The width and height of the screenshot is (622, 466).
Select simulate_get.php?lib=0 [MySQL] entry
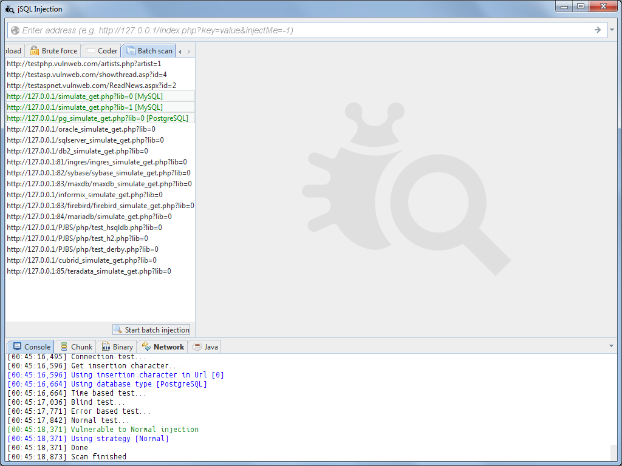tap(100, 96)
